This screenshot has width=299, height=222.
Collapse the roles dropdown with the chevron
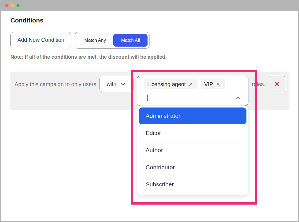(x=238, y=98)
